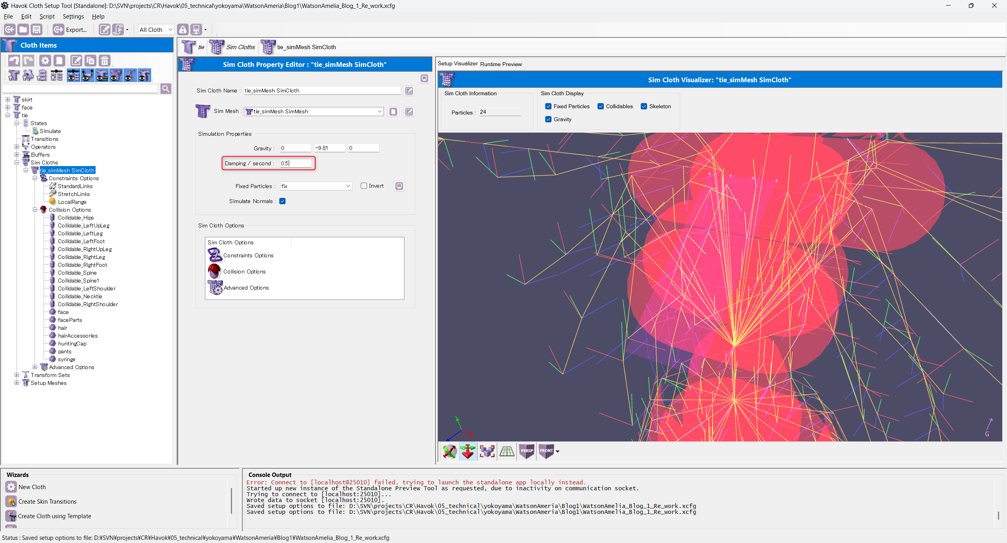Click the Damping / second input field
This screenshot has width=1007, height=543.
point(295,163)
